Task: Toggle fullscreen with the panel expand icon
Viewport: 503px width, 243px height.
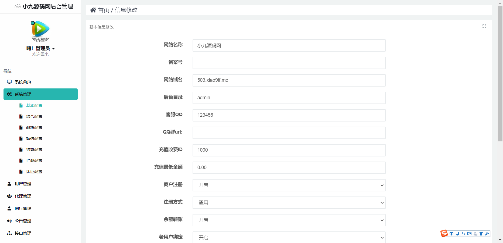Action: [484, 26]
